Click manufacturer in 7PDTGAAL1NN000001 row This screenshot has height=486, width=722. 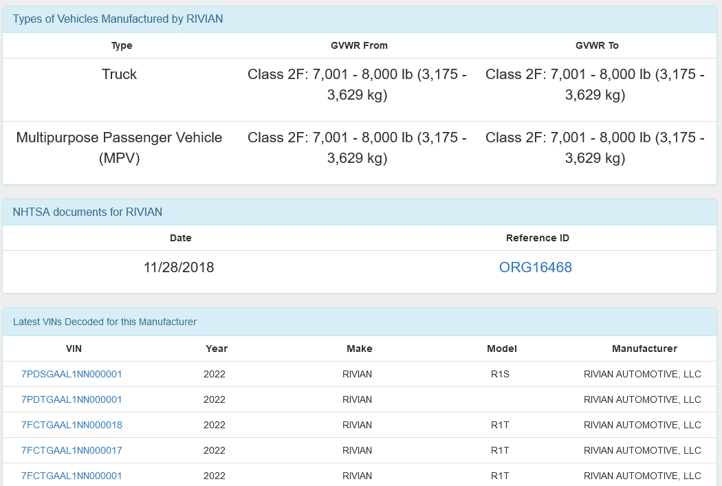[642, 399]
